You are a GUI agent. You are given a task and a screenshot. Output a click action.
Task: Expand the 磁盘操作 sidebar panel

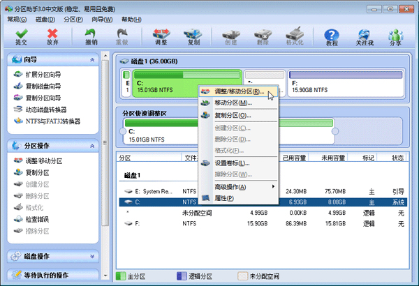(x=91, y=256)
